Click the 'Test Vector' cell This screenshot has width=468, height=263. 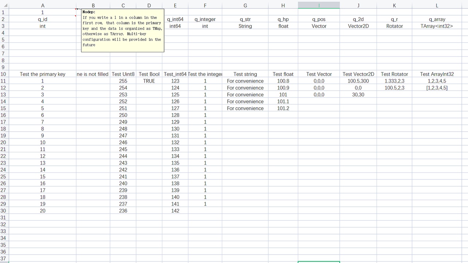tap(319, 74)
